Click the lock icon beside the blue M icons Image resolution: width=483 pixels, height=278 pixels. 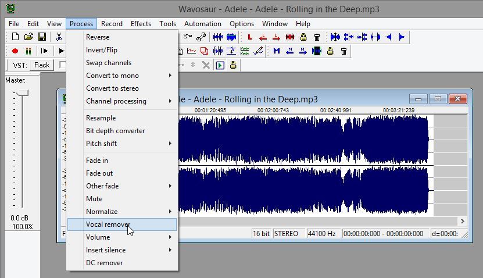(x=330, y=51)
